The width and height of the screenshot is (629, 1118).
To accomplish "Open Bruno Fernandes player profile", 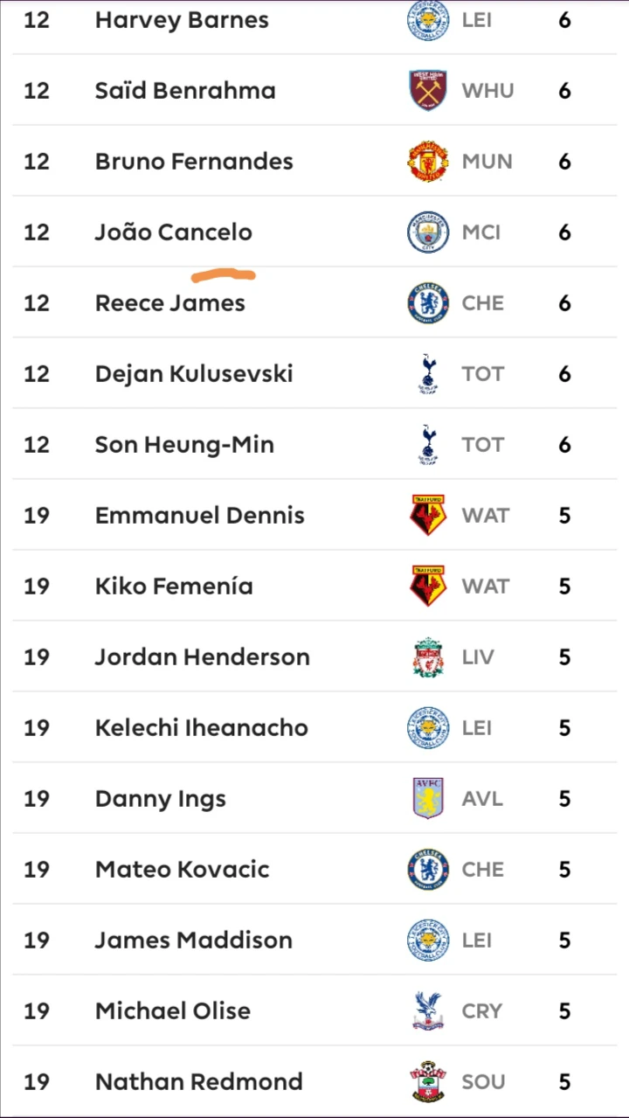I will pos(194,162).
